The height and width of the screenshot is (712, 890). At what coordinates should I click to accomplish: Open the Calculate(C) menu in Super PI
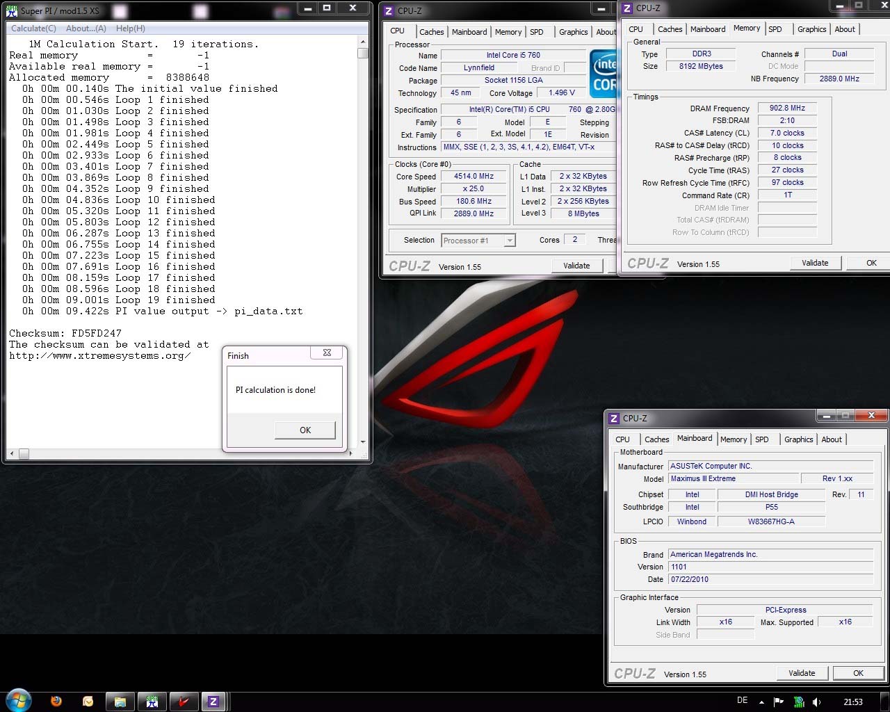(33, 29)
